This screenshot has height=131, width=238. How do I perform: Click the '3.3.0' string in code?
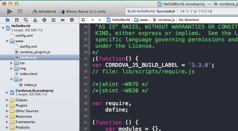coord(199,65)
